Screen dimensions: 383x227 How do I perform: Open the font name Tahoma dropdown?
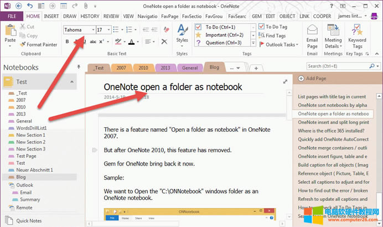click(93, 30)
